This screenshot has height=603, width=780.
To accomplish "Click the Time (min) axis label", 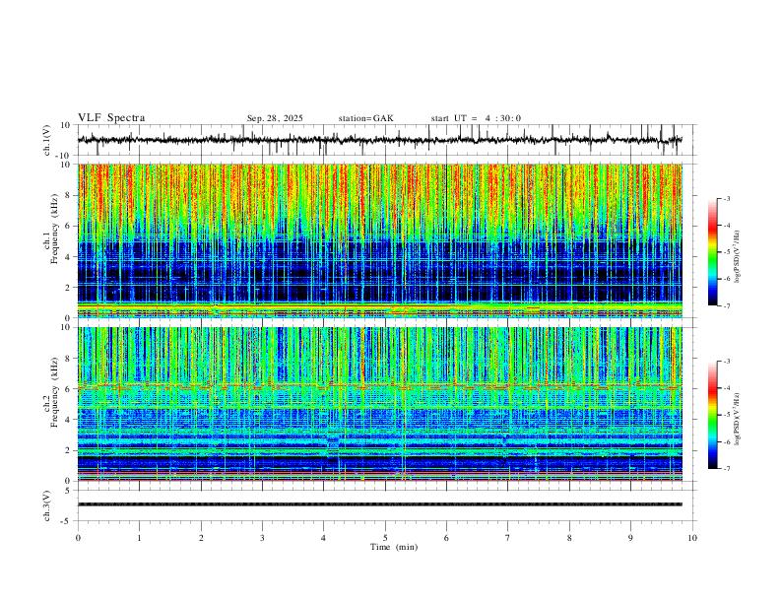I will coord(394,547).
